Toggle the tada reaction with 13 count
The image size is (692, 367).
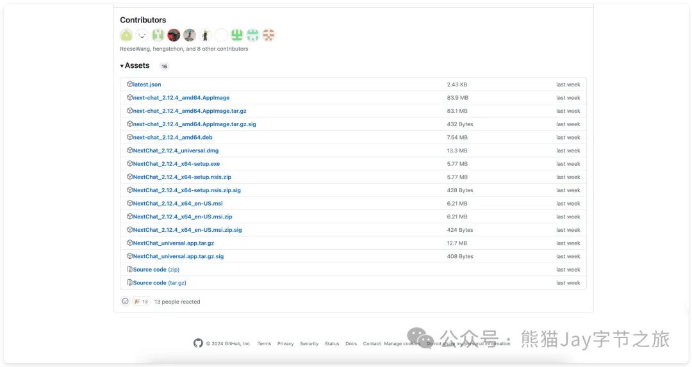click(x=141, y=302)
